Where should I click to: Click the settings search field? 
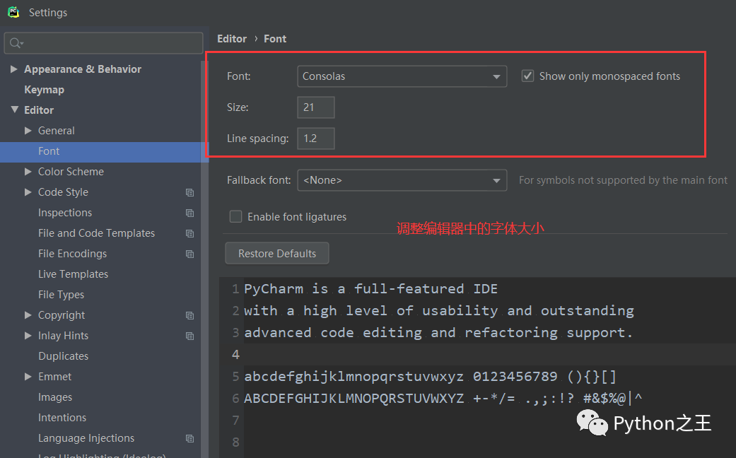[104, 43]
